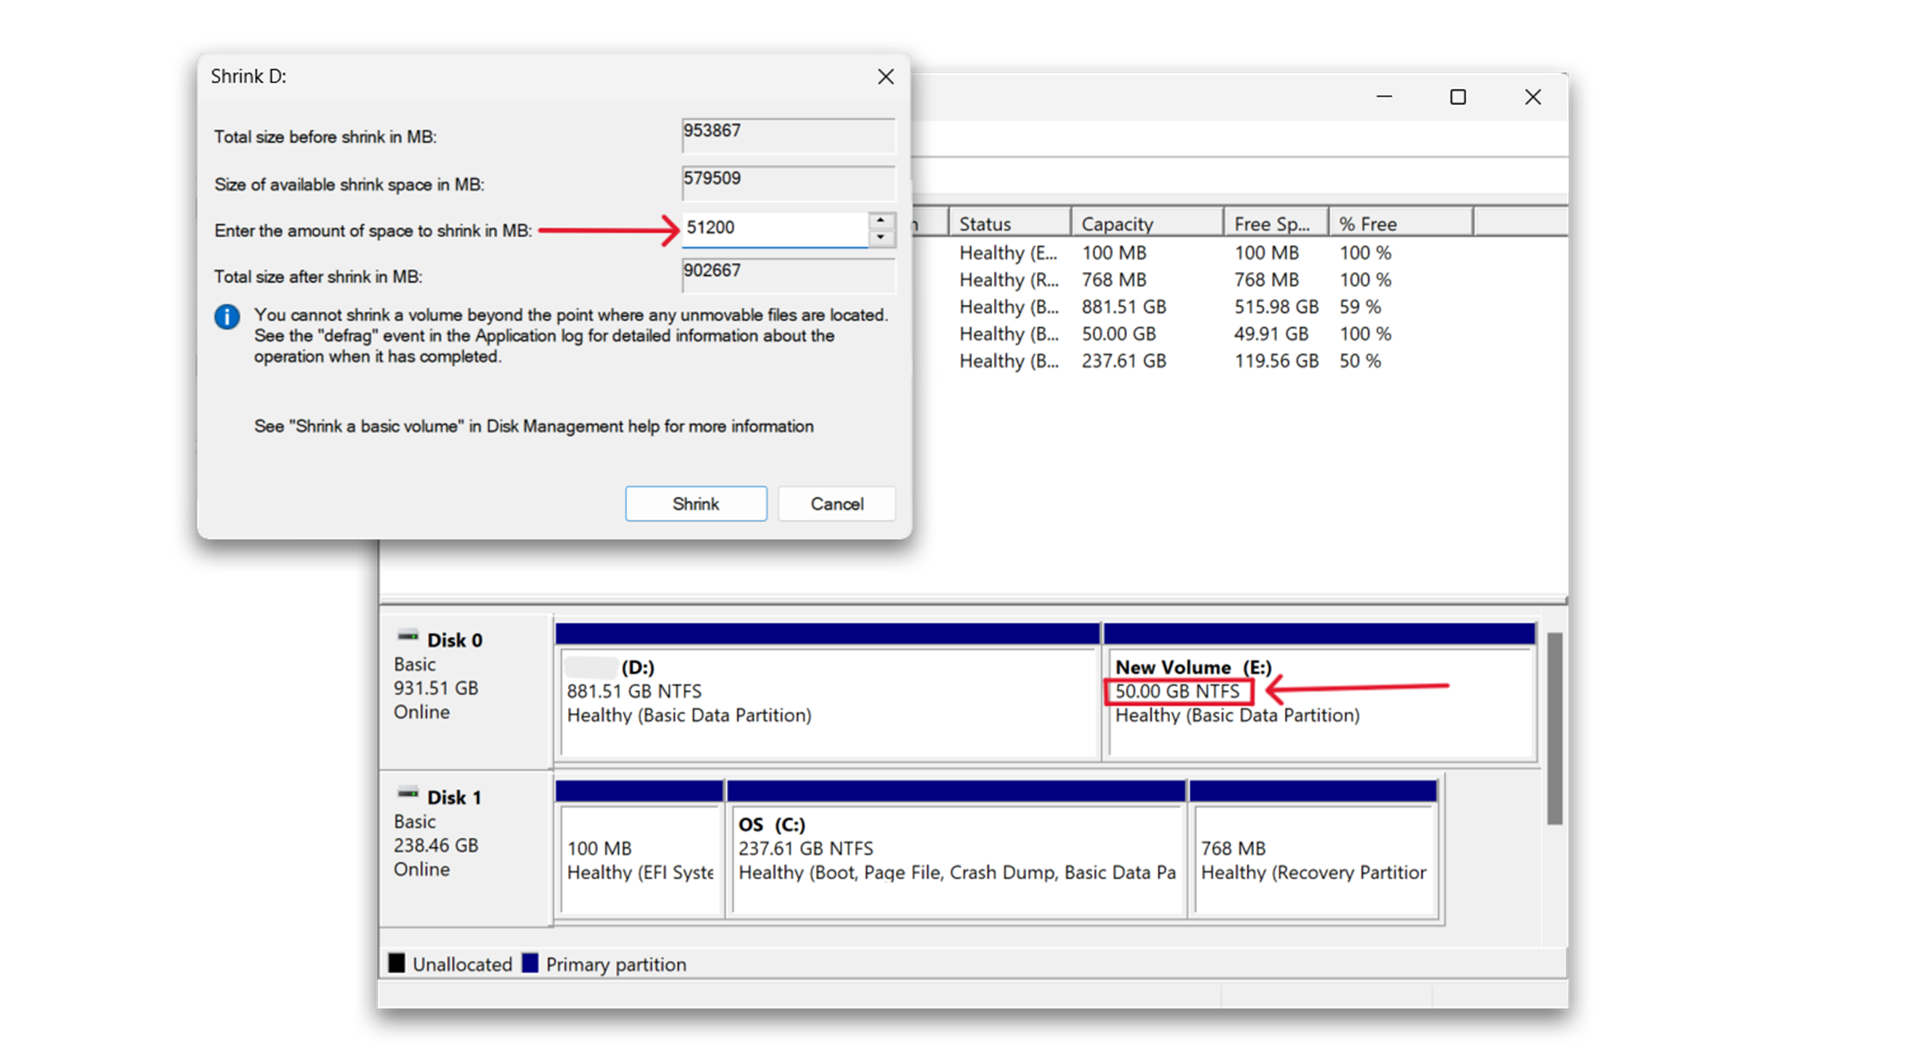The image size is (1907, 1048).
Task: Click the Unallocated legend swatch
Action: [x=398, y=963]
